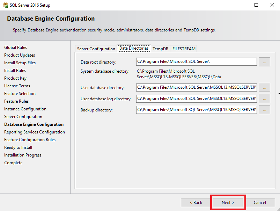The width and height of the screenshot is (280, 211).
Task: Minimize the SQL Server Setup window
Action: (x=241, y=5)
